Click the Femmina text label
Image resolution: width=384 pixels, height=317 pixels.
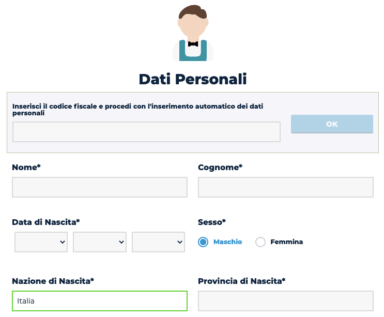click(x=286, y=242)
